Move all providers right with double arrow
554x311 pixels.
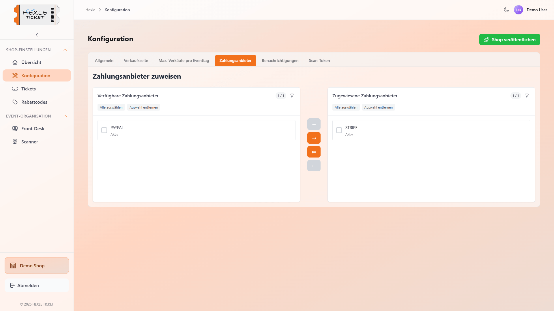[314, 138]
